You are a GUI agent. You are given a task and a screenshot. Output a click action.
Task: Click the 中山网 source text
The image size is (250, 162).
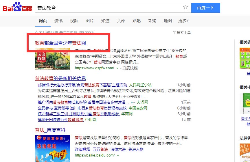click(x=91, y=120)
